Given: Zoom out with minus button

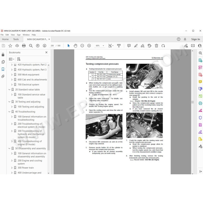Looking at the screenshot, I should (82, 46).
